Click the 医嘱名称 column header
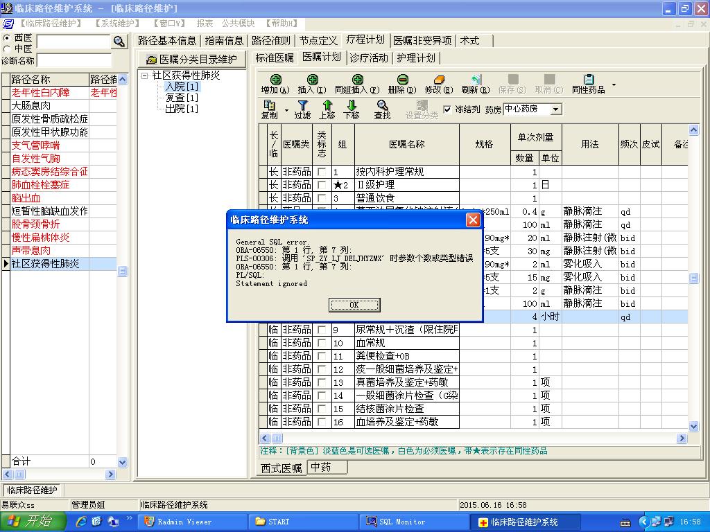This screenshot has width=710, height=532. (x=406, y=144)
